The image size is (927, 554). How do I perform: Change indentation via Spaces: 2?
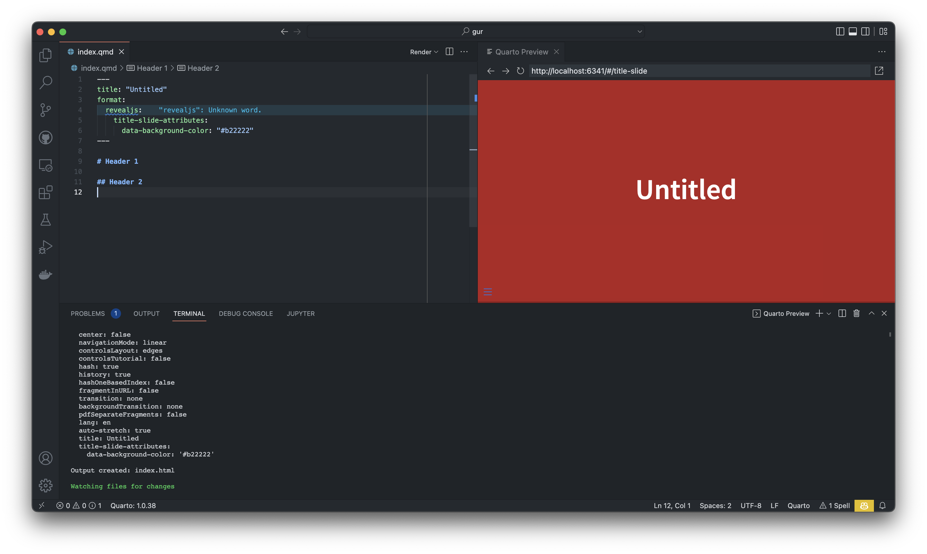(715, 506)
